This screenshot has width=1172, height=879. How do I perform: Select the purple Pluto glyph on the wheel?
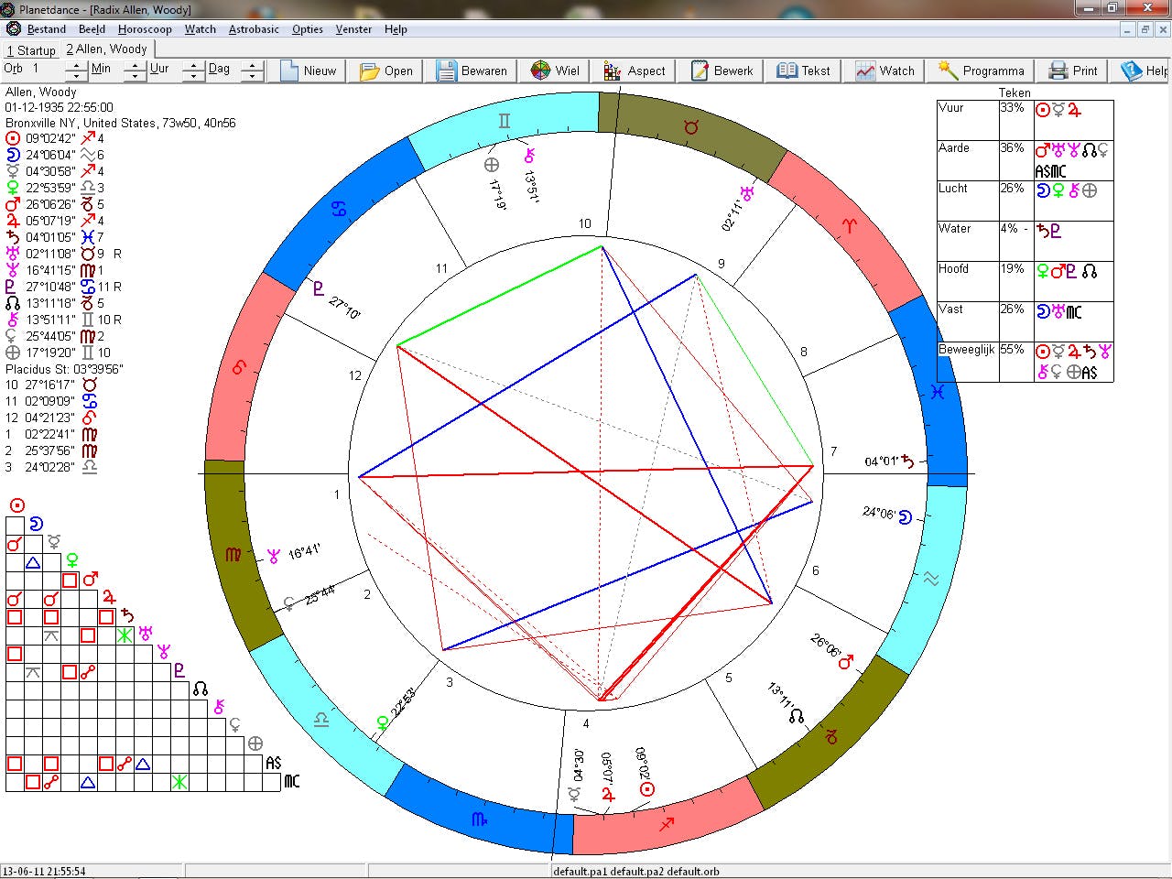[x=318, y=288]
